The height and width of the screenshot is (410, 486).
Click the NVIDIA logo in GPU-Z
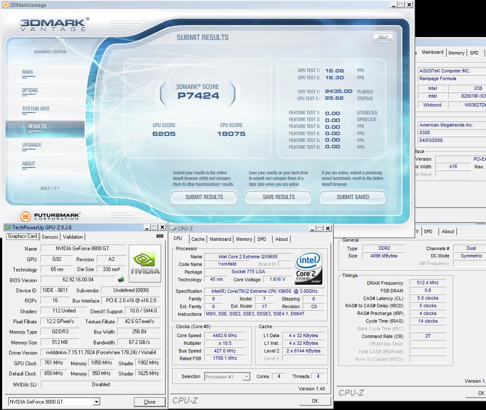145,264
